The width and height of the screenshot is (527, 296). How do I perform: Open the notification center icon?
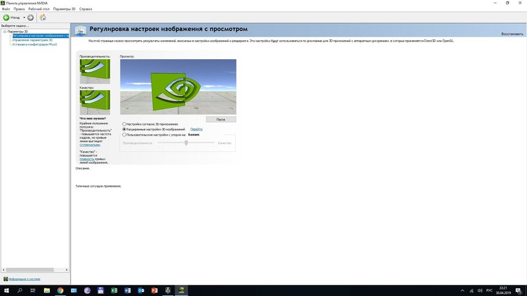click(519, 291)
